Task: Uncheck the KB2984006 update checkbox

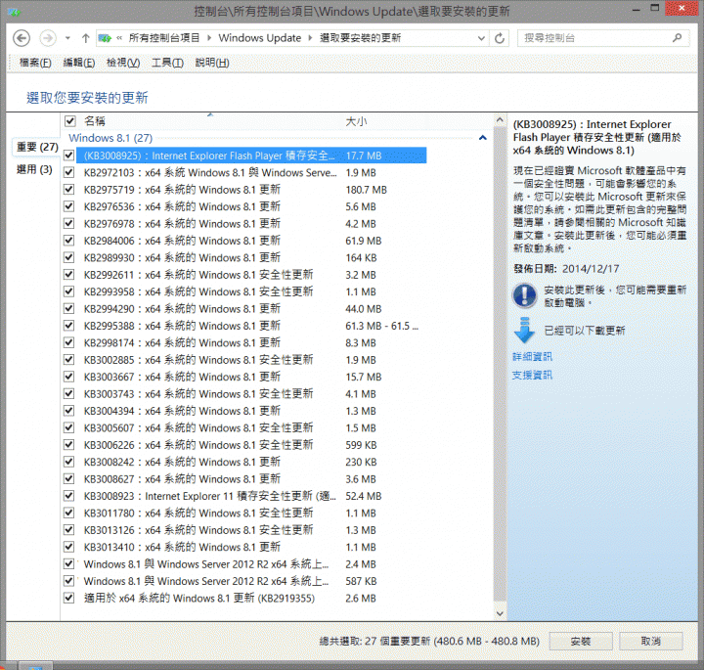Action: coord(68,241)
